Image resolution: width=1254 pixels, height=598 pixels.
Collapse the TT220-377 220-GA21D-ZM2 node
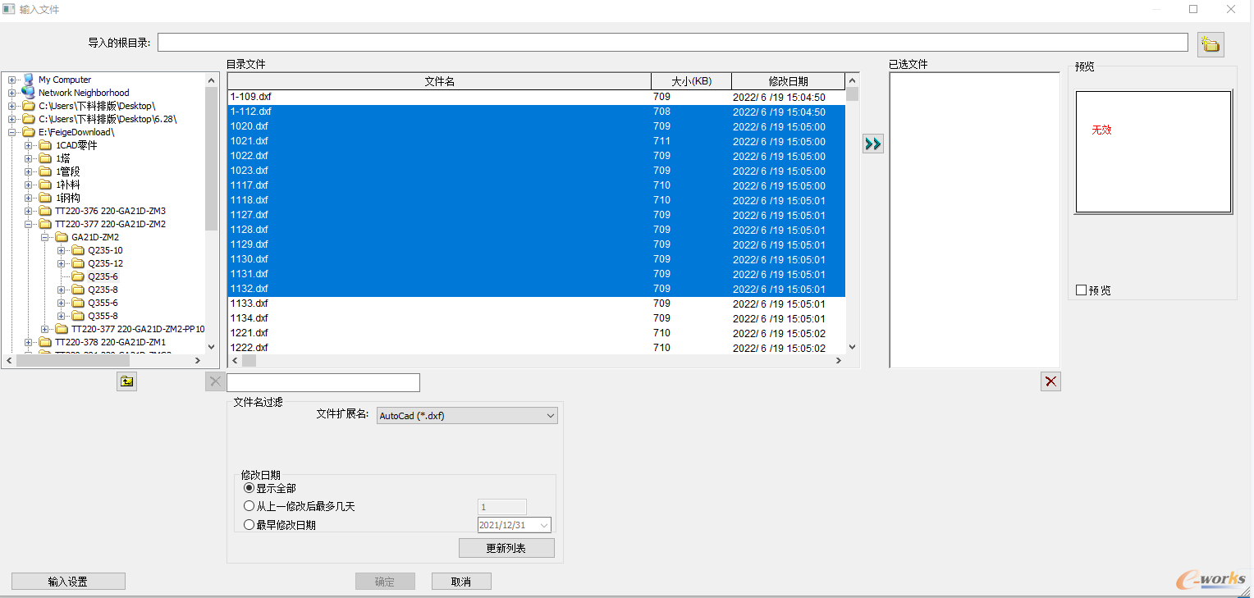[x=29, y=224]
